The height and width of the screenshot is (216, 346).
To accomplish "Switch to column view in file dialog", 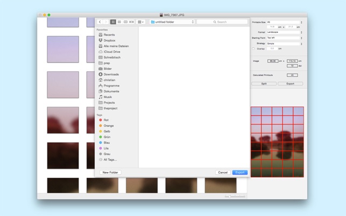I will point(125,22).
